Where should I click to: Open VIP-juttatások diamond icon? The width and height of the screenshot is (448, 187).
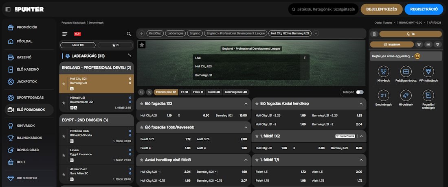pyautogui.click(x=428, y=72)
